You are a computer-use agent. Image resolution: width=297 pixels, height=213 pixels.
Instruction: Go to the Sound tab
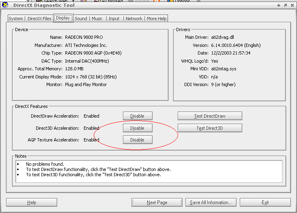81,19
